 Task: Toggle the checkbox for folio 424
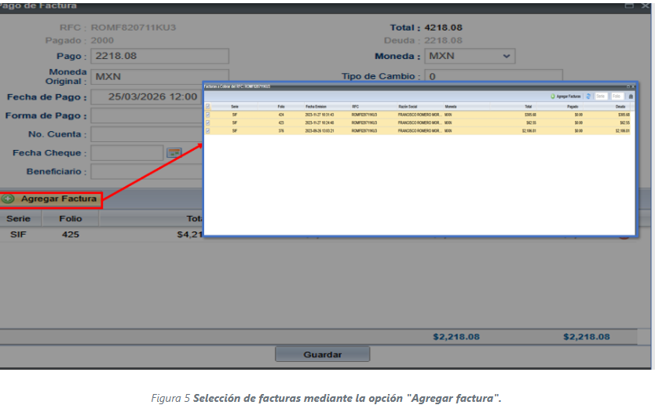(208, 115)
